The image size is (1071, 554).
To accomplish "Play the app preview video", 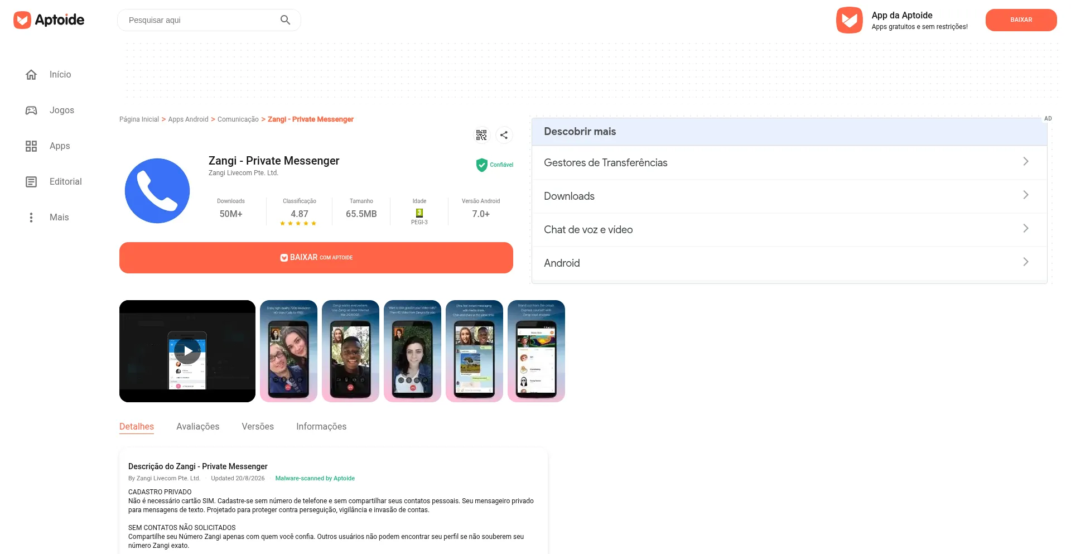I will (x=187, y=351).
